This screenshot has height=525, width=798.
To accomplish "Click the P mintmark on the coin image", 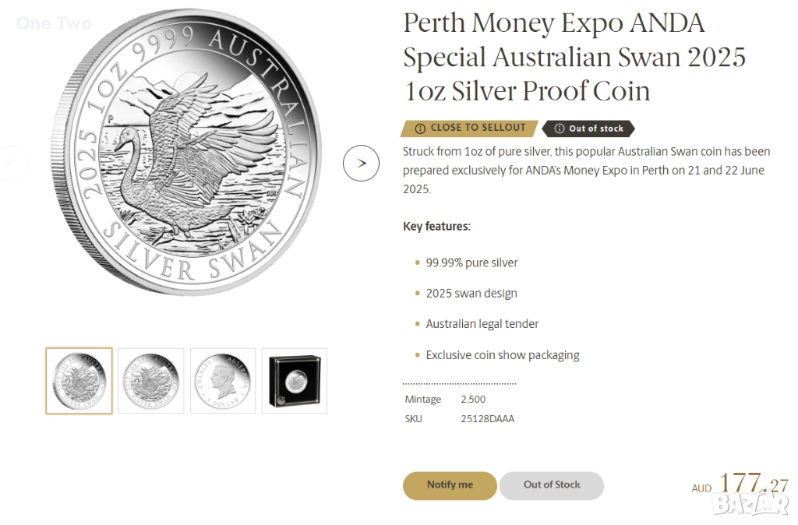I will [112, 118].
